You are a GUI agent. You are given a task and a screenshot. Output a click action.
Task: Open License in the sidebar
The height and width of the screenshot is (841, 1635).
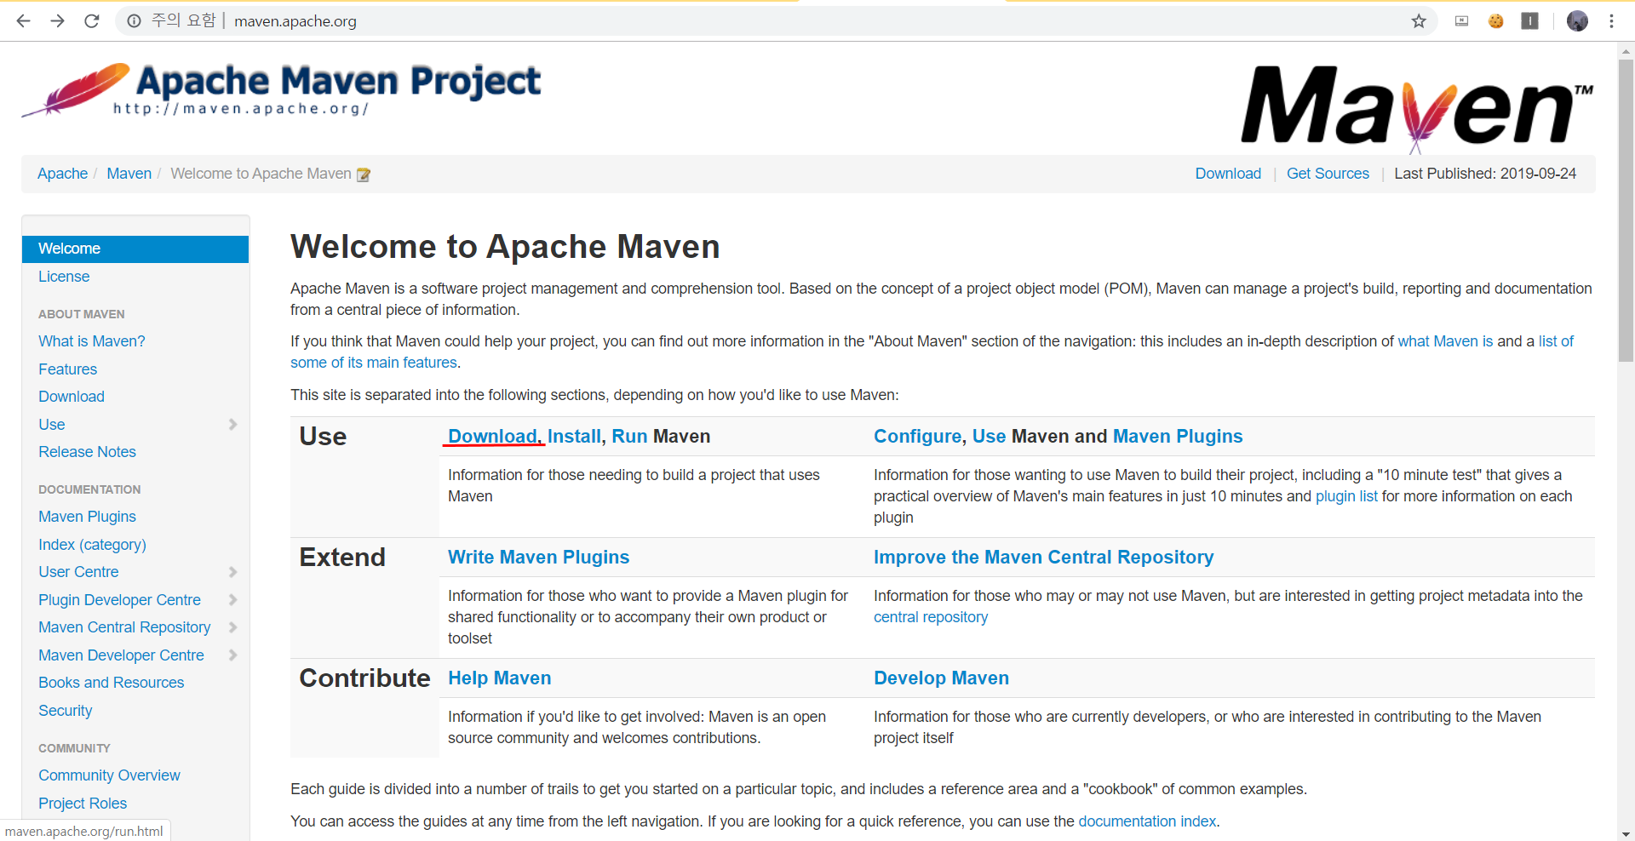pyautogui.click(x=64, y=277)
